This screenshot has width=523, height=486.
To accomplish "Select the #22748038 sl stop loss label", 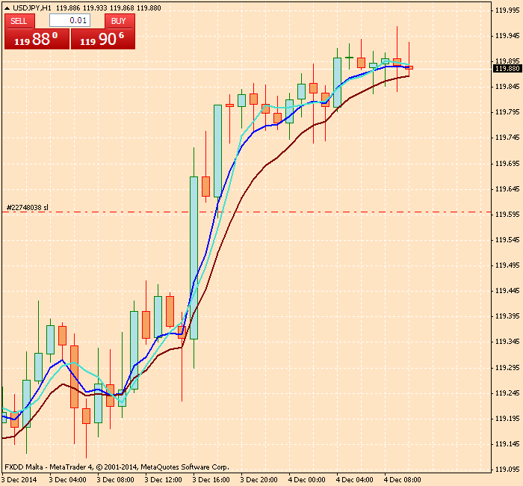I will (x=28, y=207).
